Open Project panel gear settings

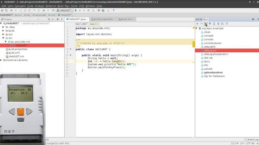[57, 19]
